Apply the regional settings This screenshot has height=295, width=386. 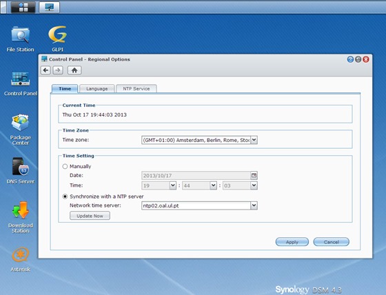(x=292, y=242)
